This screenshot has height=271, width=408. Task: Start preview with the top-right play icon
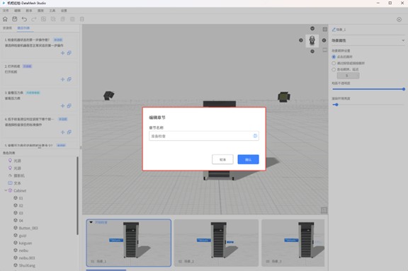click(399, 20)
